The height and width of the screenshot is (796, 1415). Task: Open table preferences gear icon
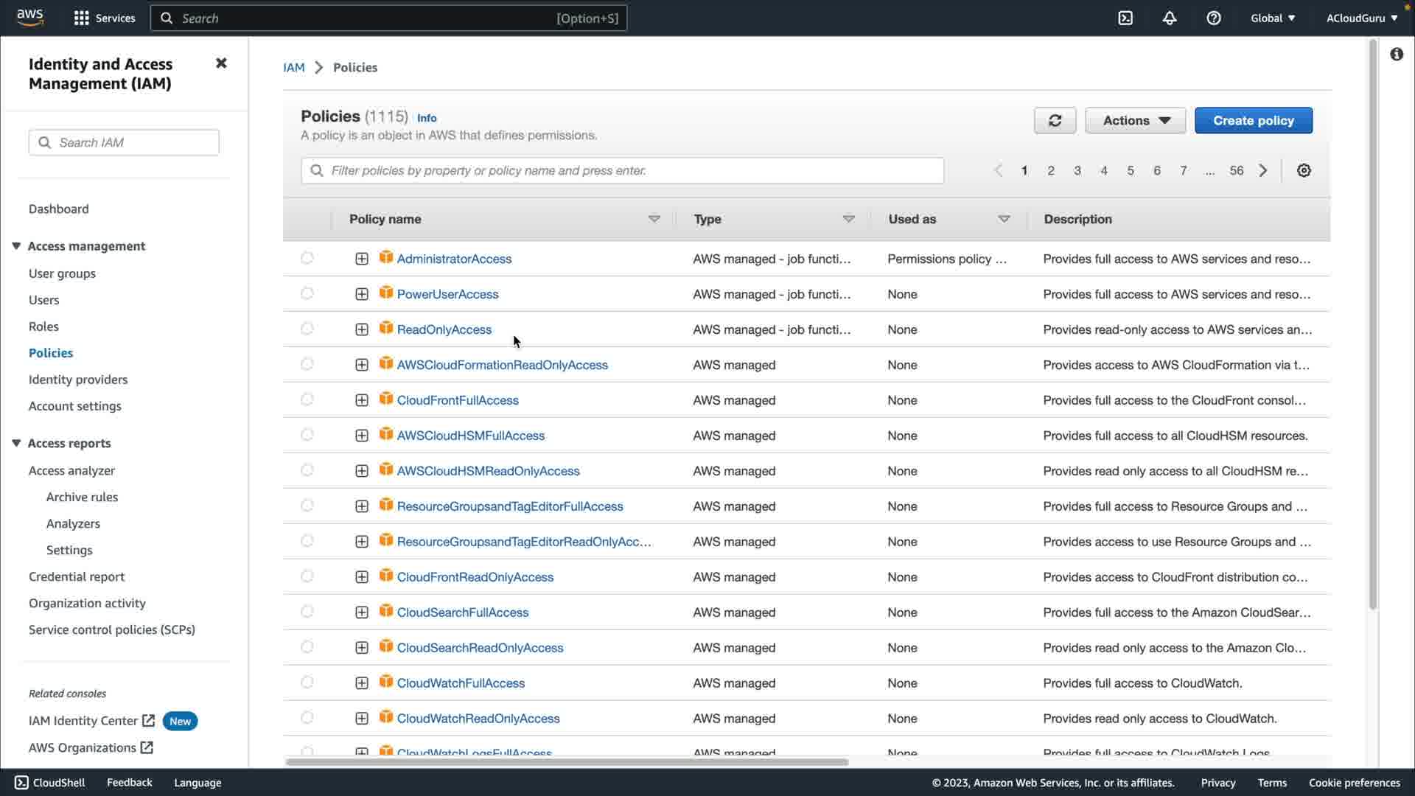1304,171
